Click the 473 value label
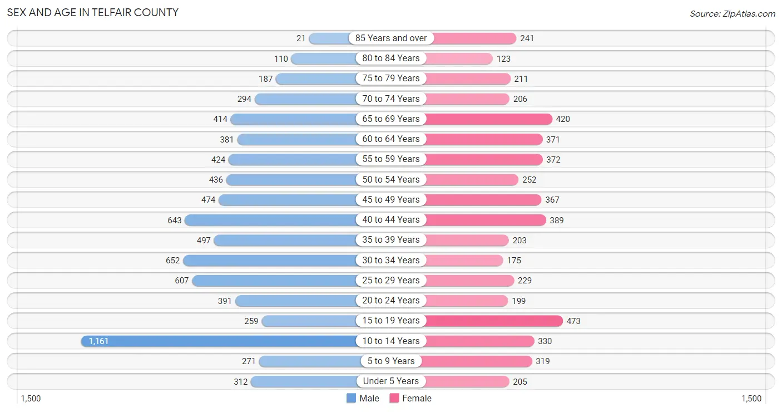 [573, 321]
